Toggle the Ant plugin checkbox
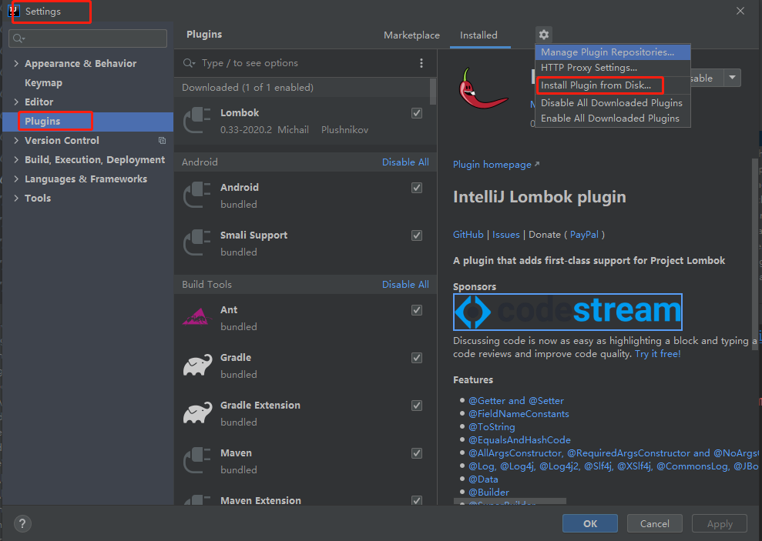This screenshot has width=762, height=541. 417,310
